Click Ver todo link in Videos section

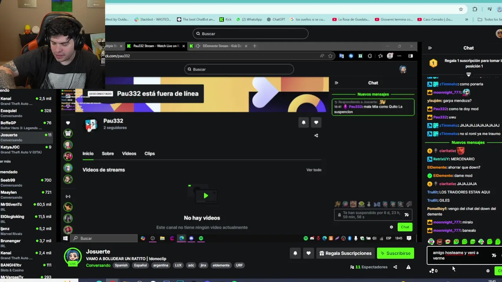click(314, 170)
